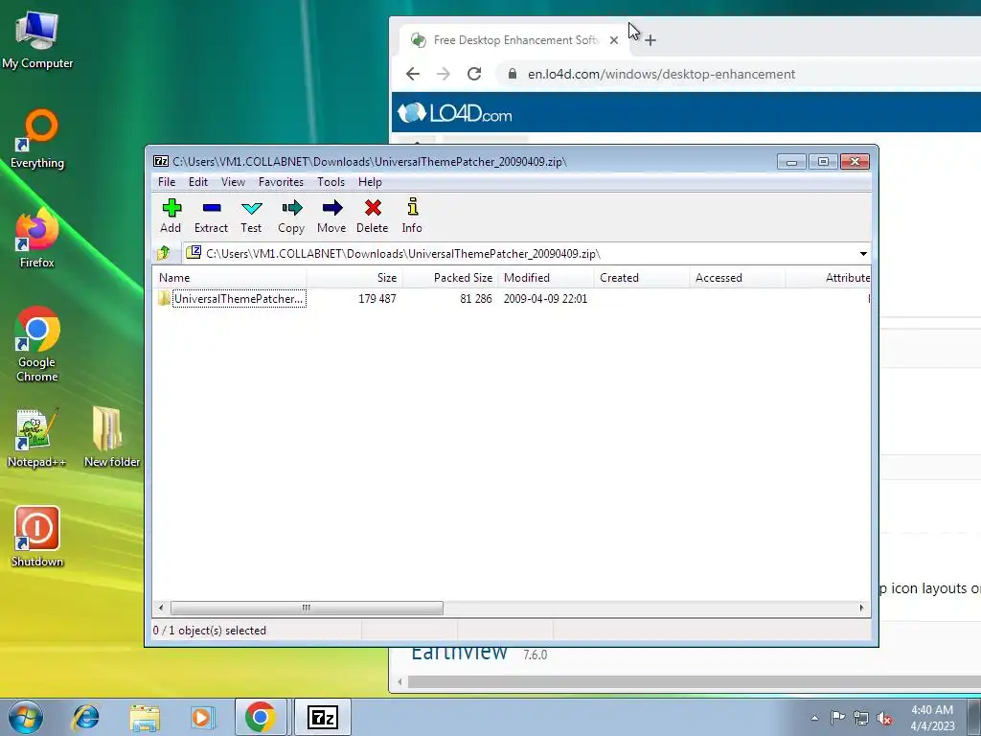The width and height of the screenshot is (981, 736).
Task: Open the Firefox desktop shortcut
Action: click(37, 239)
